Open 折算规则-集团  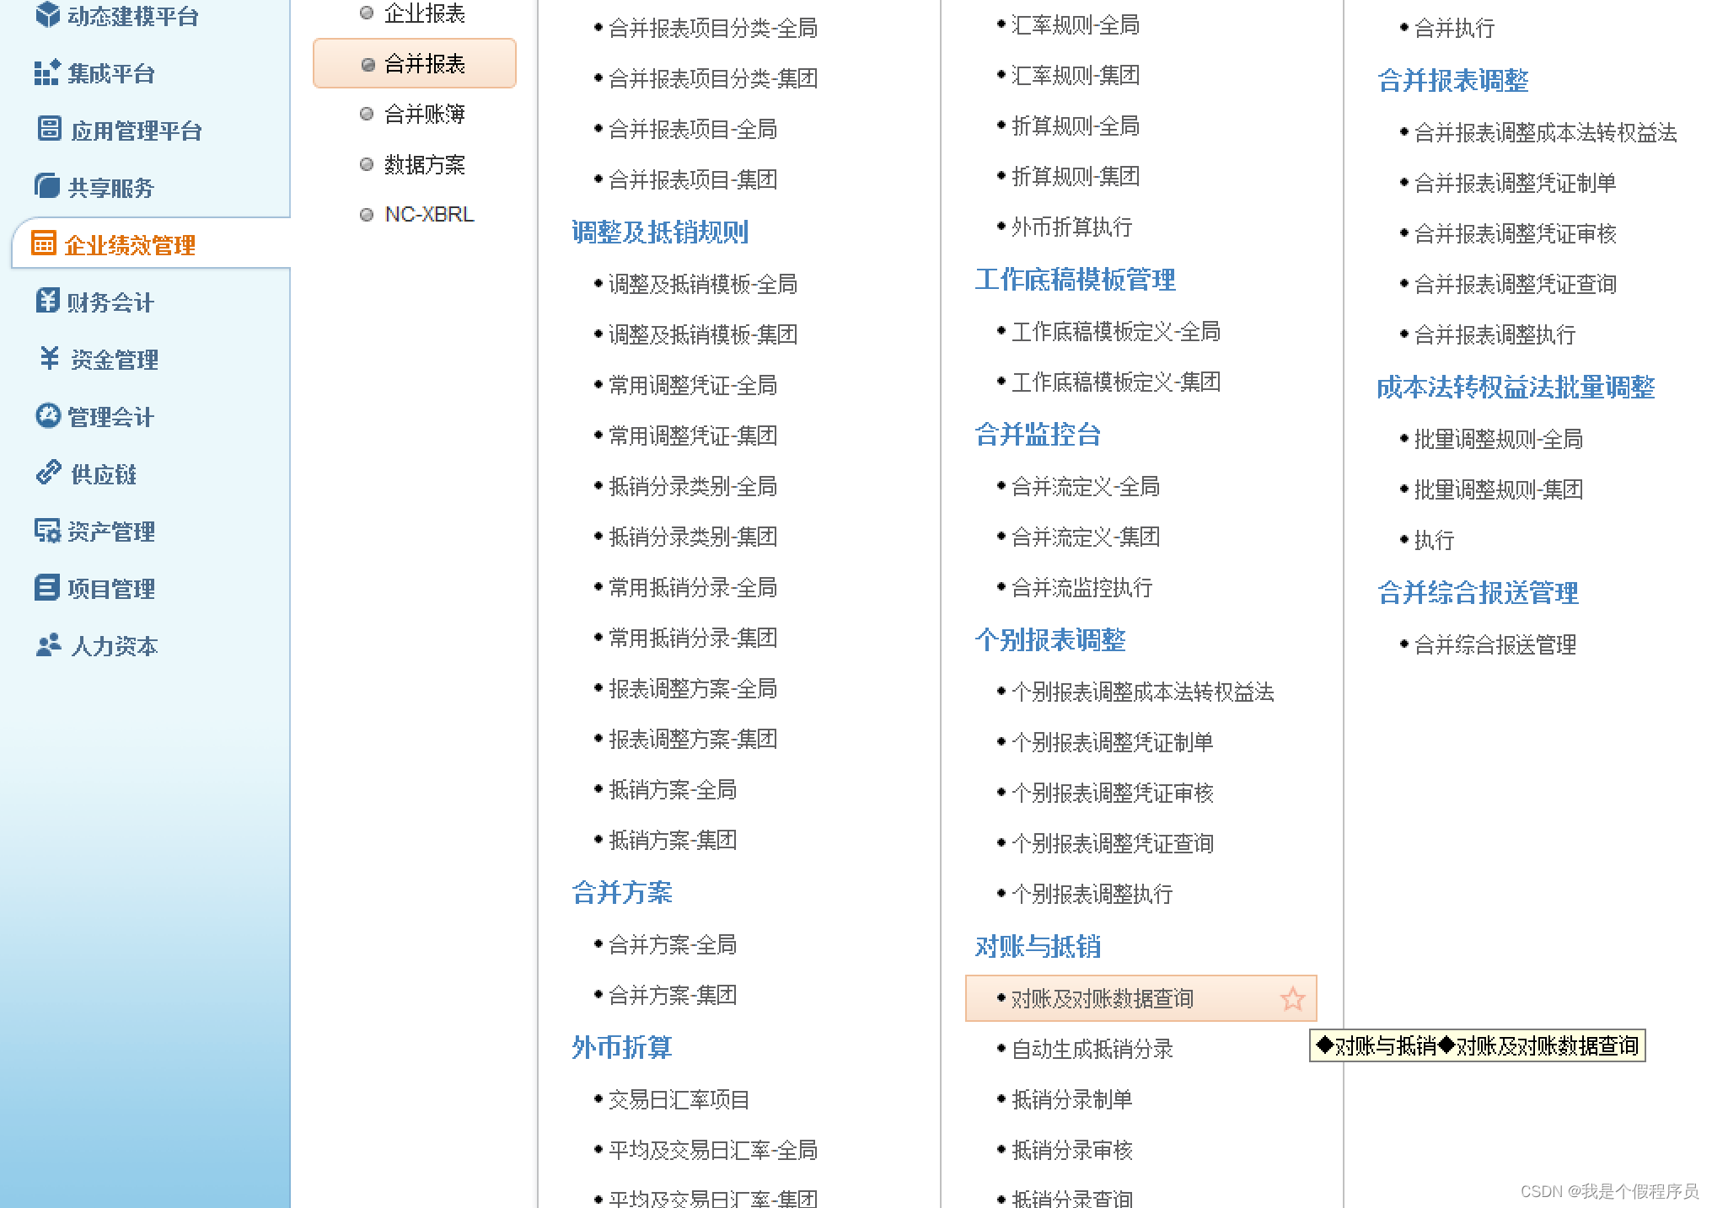tap(1076, 176)
